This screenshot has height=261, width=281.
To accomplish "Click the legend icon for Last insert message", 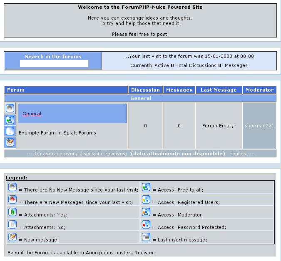I will point(146,237).
